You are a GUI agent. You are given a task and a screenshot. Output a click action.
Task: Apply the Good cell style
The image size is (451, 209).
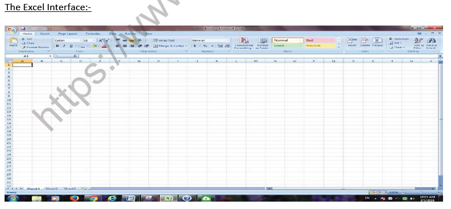[x=287, y=45]
